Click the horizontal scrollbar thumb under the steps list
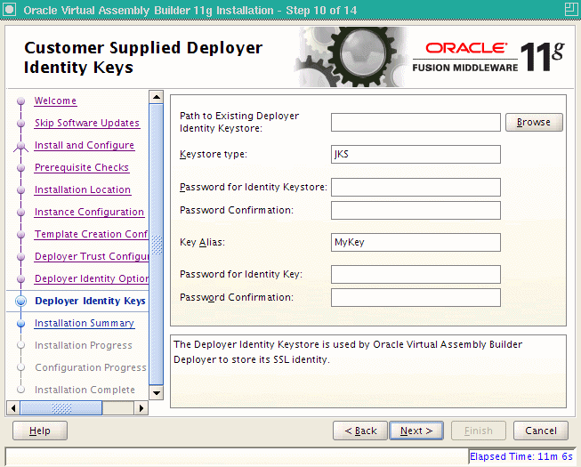This screenshot has width=581, height=467. (x=61, y=408)
